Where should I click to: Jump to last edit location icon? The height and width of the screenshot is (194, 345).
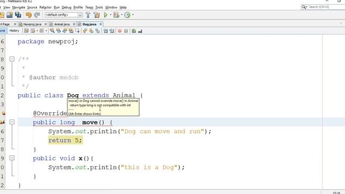[26, 31]
